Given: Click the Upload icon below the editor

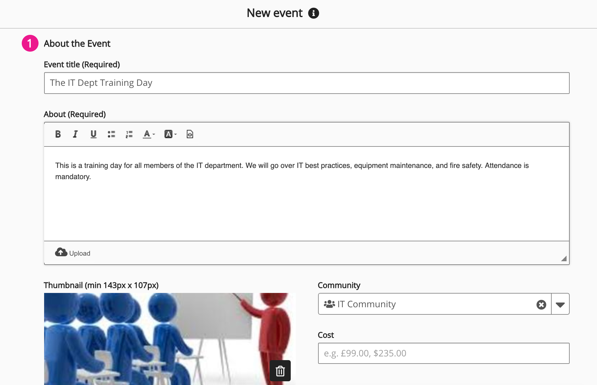Looking at the screenshot, I should point(61,252).
